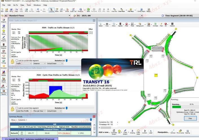Click Filter bus icon in Network Diagram toolbar
This screenshot has height=140, width=199.
click(x=126, y=25)
